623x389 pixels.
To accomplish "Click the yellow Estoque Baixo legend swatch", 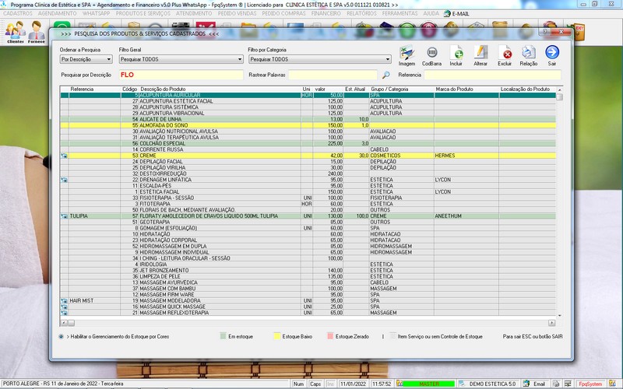I will (277, 336).
